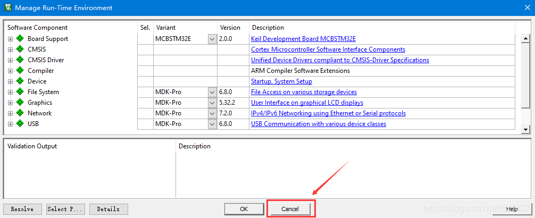Viewport: 535px width, 218px height.
Task: Expand the Board Support tree node
Action: (x=10, y=39)
